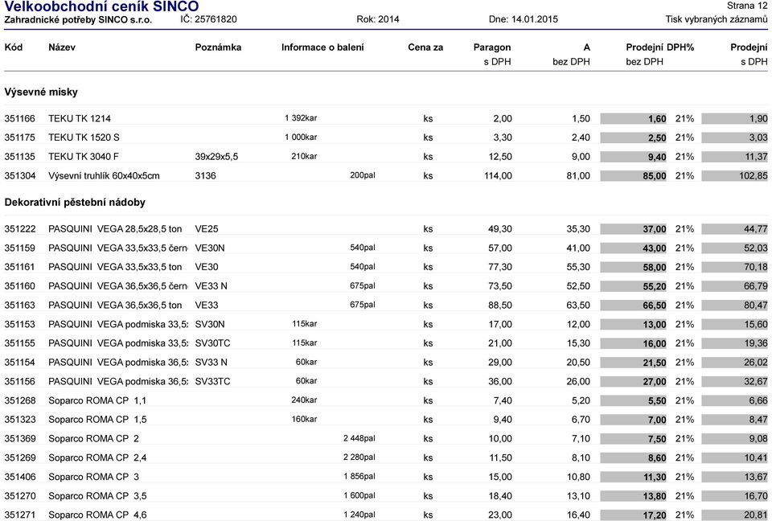
Task: Click the note 'SV33TC'
Action: click(x=212, y=382)
